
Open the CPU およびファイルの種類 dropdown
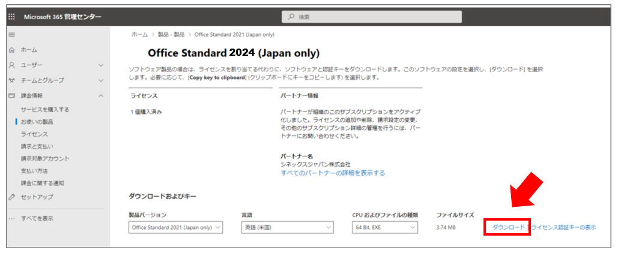(385, 227)
